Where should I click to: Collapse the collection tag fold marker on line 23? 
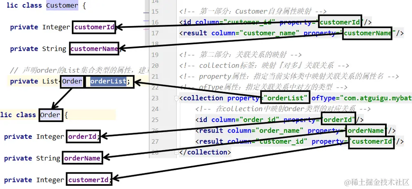(176, 98)
